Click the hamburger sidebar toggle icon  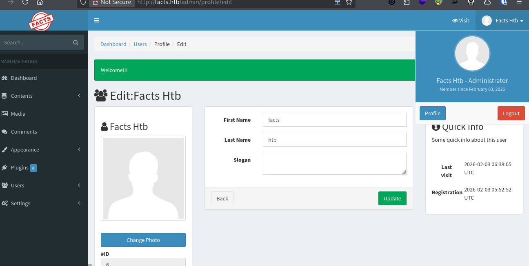(x=97, y=20)
